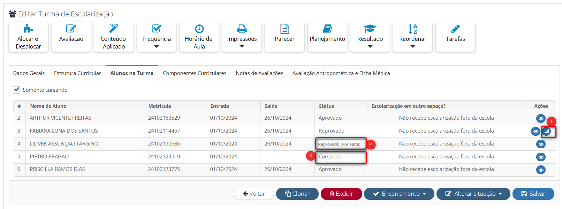Open Conteúdo Aplicado magic wand icon

(x=114, y=29)
